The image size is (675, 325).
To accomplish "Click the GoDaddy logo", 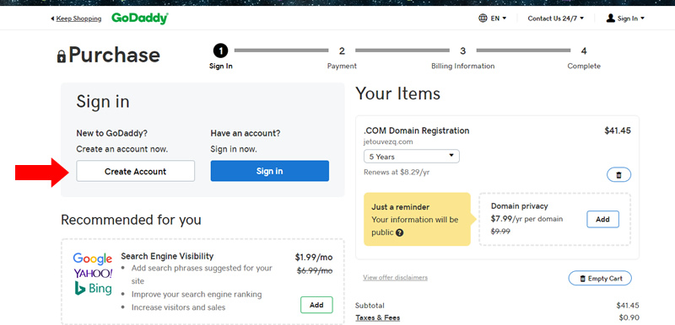I will tap(140, 19).
